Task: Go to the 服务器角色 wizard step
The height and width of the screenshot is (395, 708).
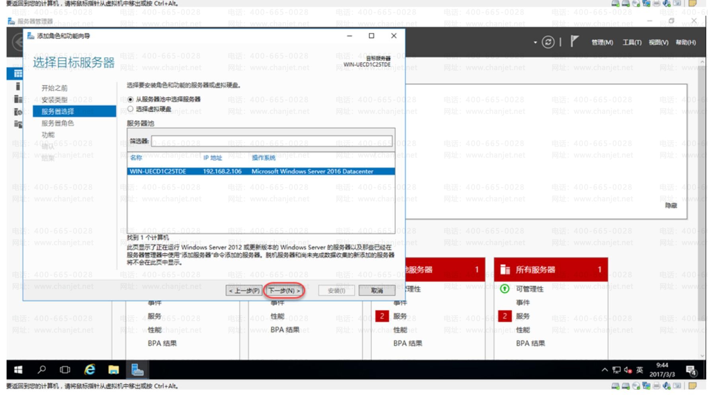Action: point(58,123)
